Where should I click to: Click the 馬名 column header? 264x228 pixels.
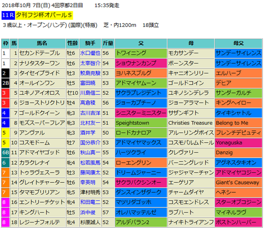[x=42, y=44]
